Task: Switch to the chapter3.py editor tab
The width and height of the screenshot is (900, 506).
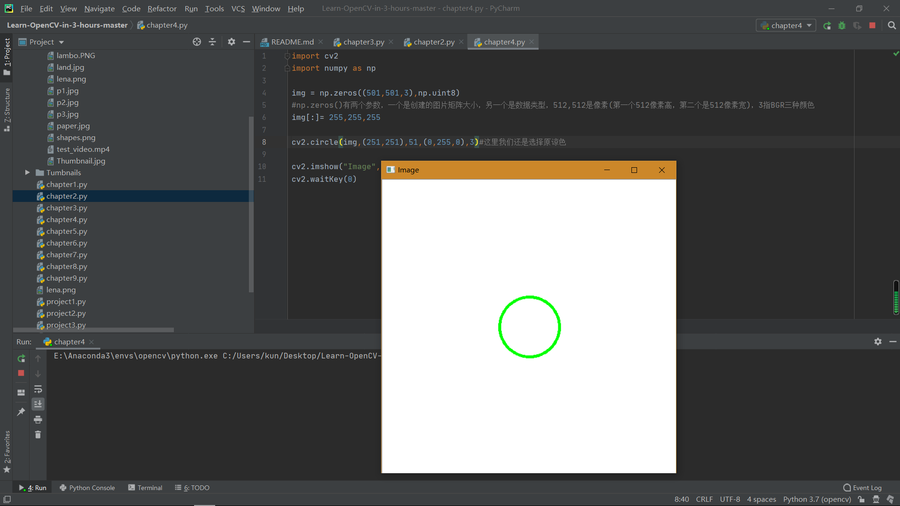Action: (x=363, y=42)
